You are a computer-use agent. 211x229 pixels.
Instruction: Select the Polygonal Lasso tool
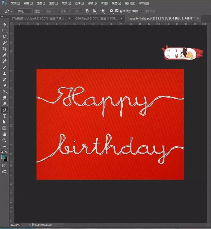click(x=4, y=37)
